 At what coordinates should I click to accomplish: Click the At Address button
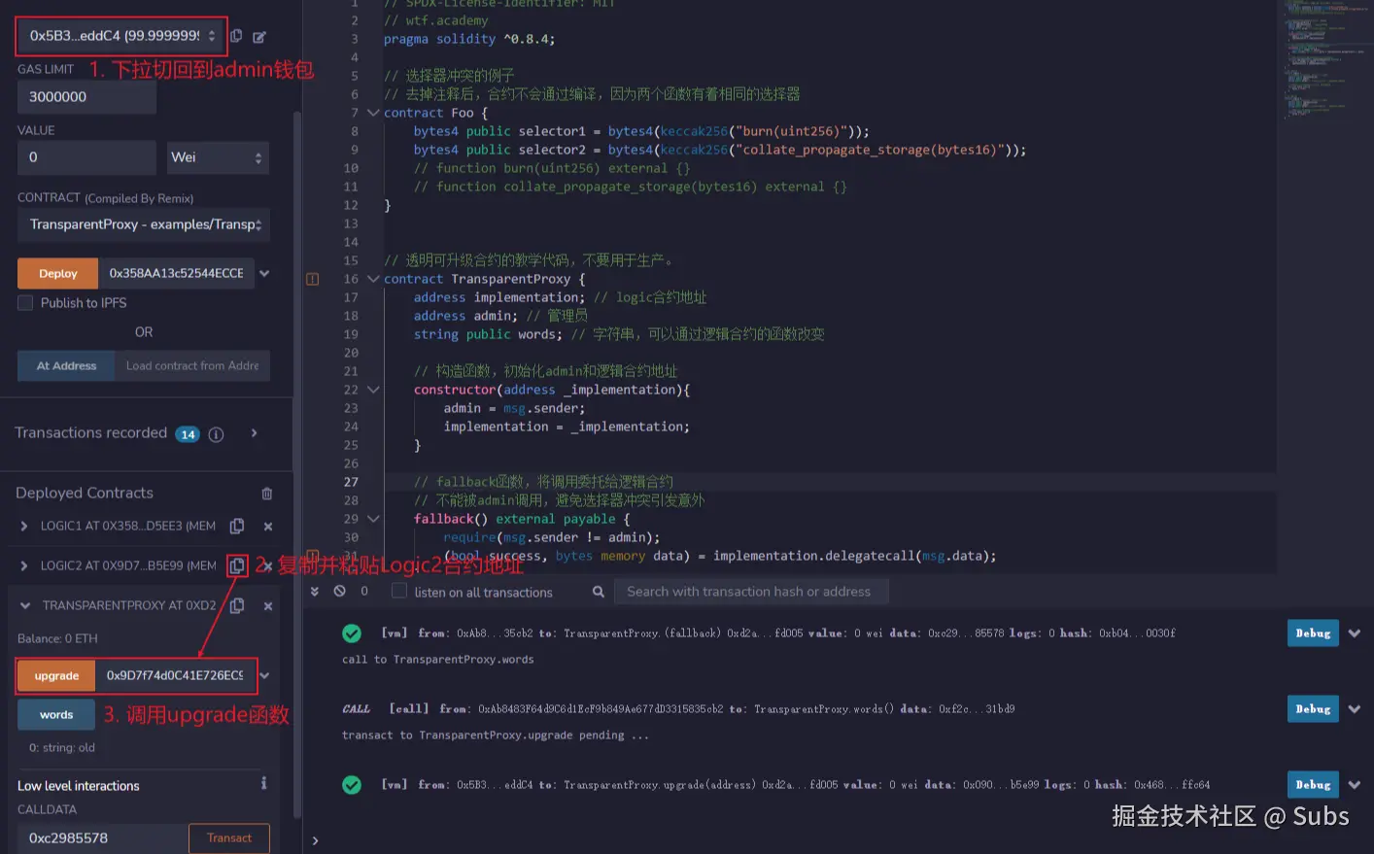[x=66, y=366]
